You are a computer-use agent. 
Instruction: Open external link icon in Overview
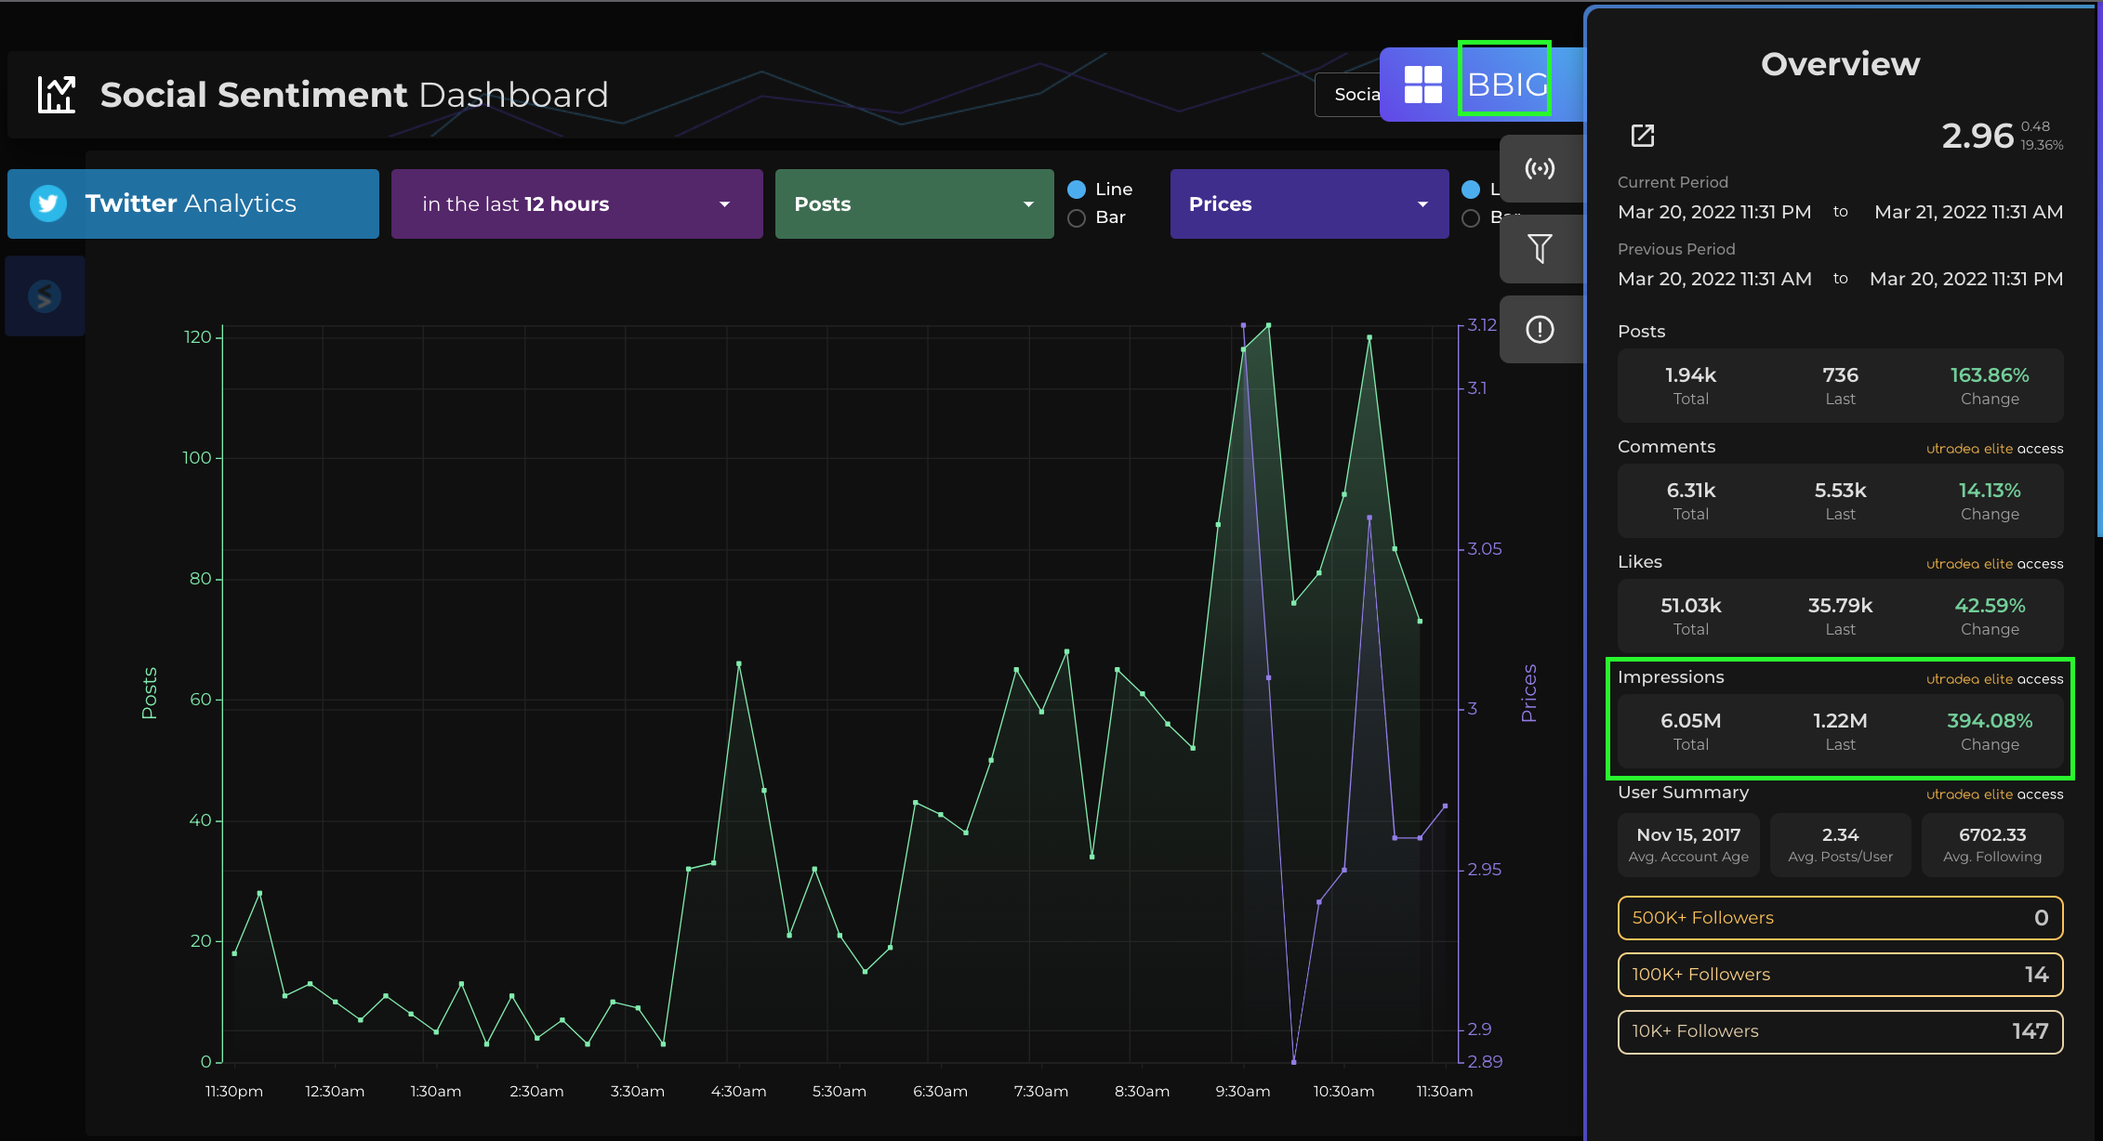(1643, 136)
